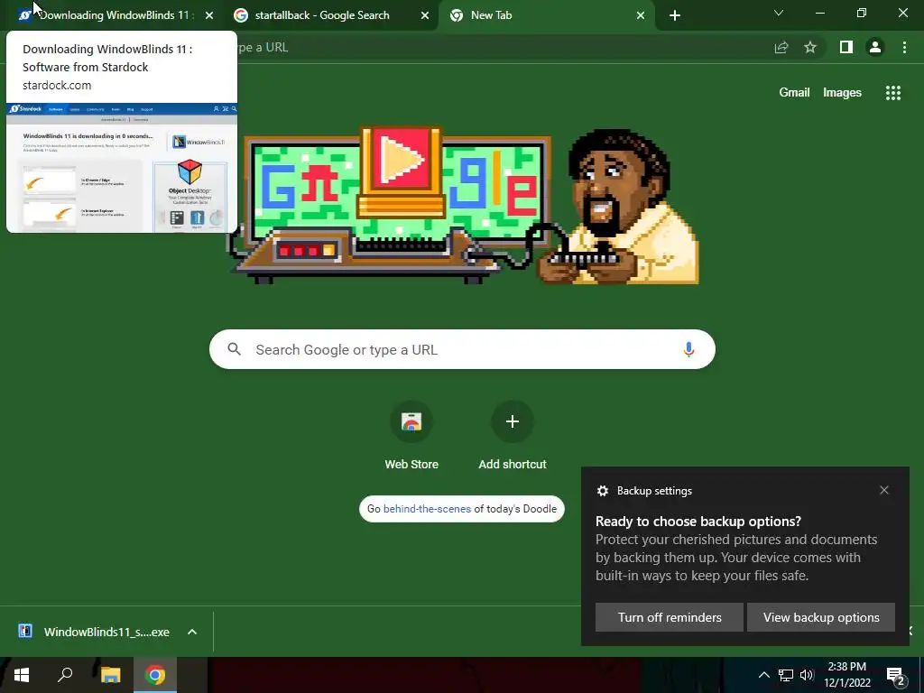Open a new browser tab with plus button

click(675, 15)
